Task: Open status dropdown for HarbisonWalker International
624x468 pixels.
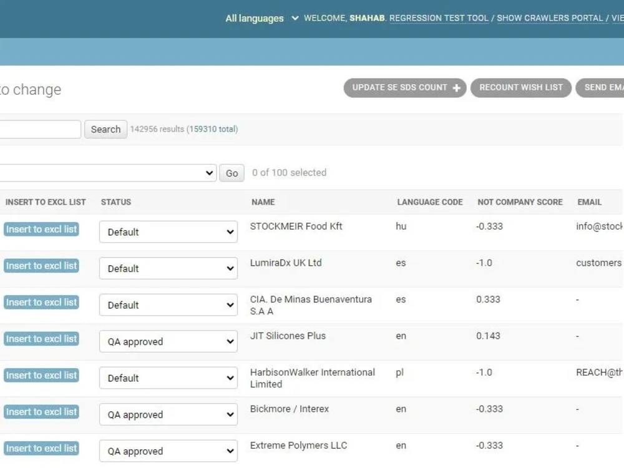Action: coord(168,378)
